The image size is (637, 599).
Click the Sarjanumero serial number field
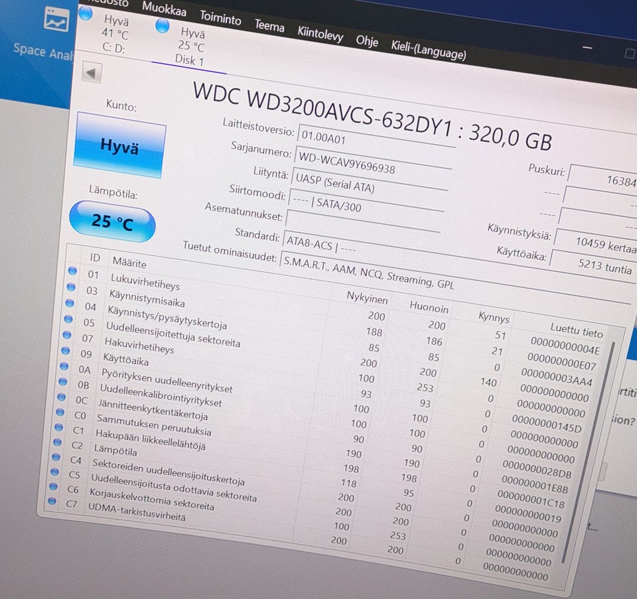click(x=374, y=162)
